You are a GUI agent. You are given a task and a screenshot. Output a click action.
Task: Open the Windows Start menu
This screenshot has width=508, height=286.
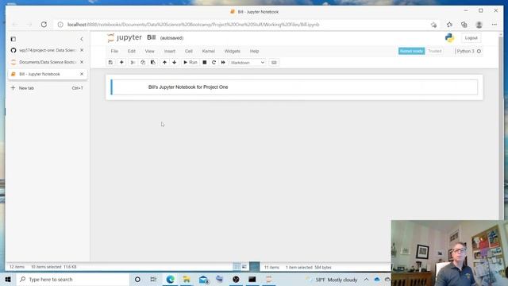[x=8, y=279]
